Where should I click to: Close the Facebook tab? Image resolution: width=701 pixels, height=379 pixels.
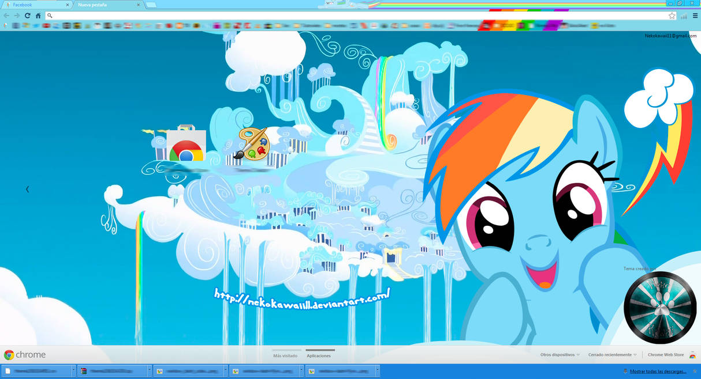67,5
